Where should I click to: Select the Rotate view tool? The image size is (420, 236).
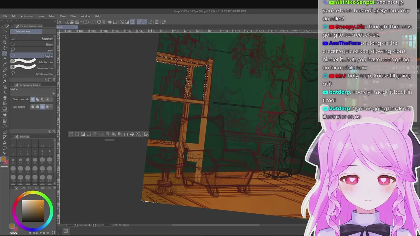tap(5, 31)
